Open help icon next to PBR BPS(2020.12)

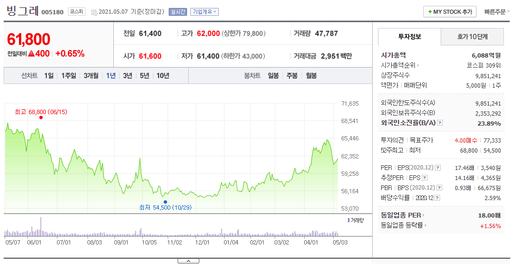pyautogui.click(x=439, y=188)
